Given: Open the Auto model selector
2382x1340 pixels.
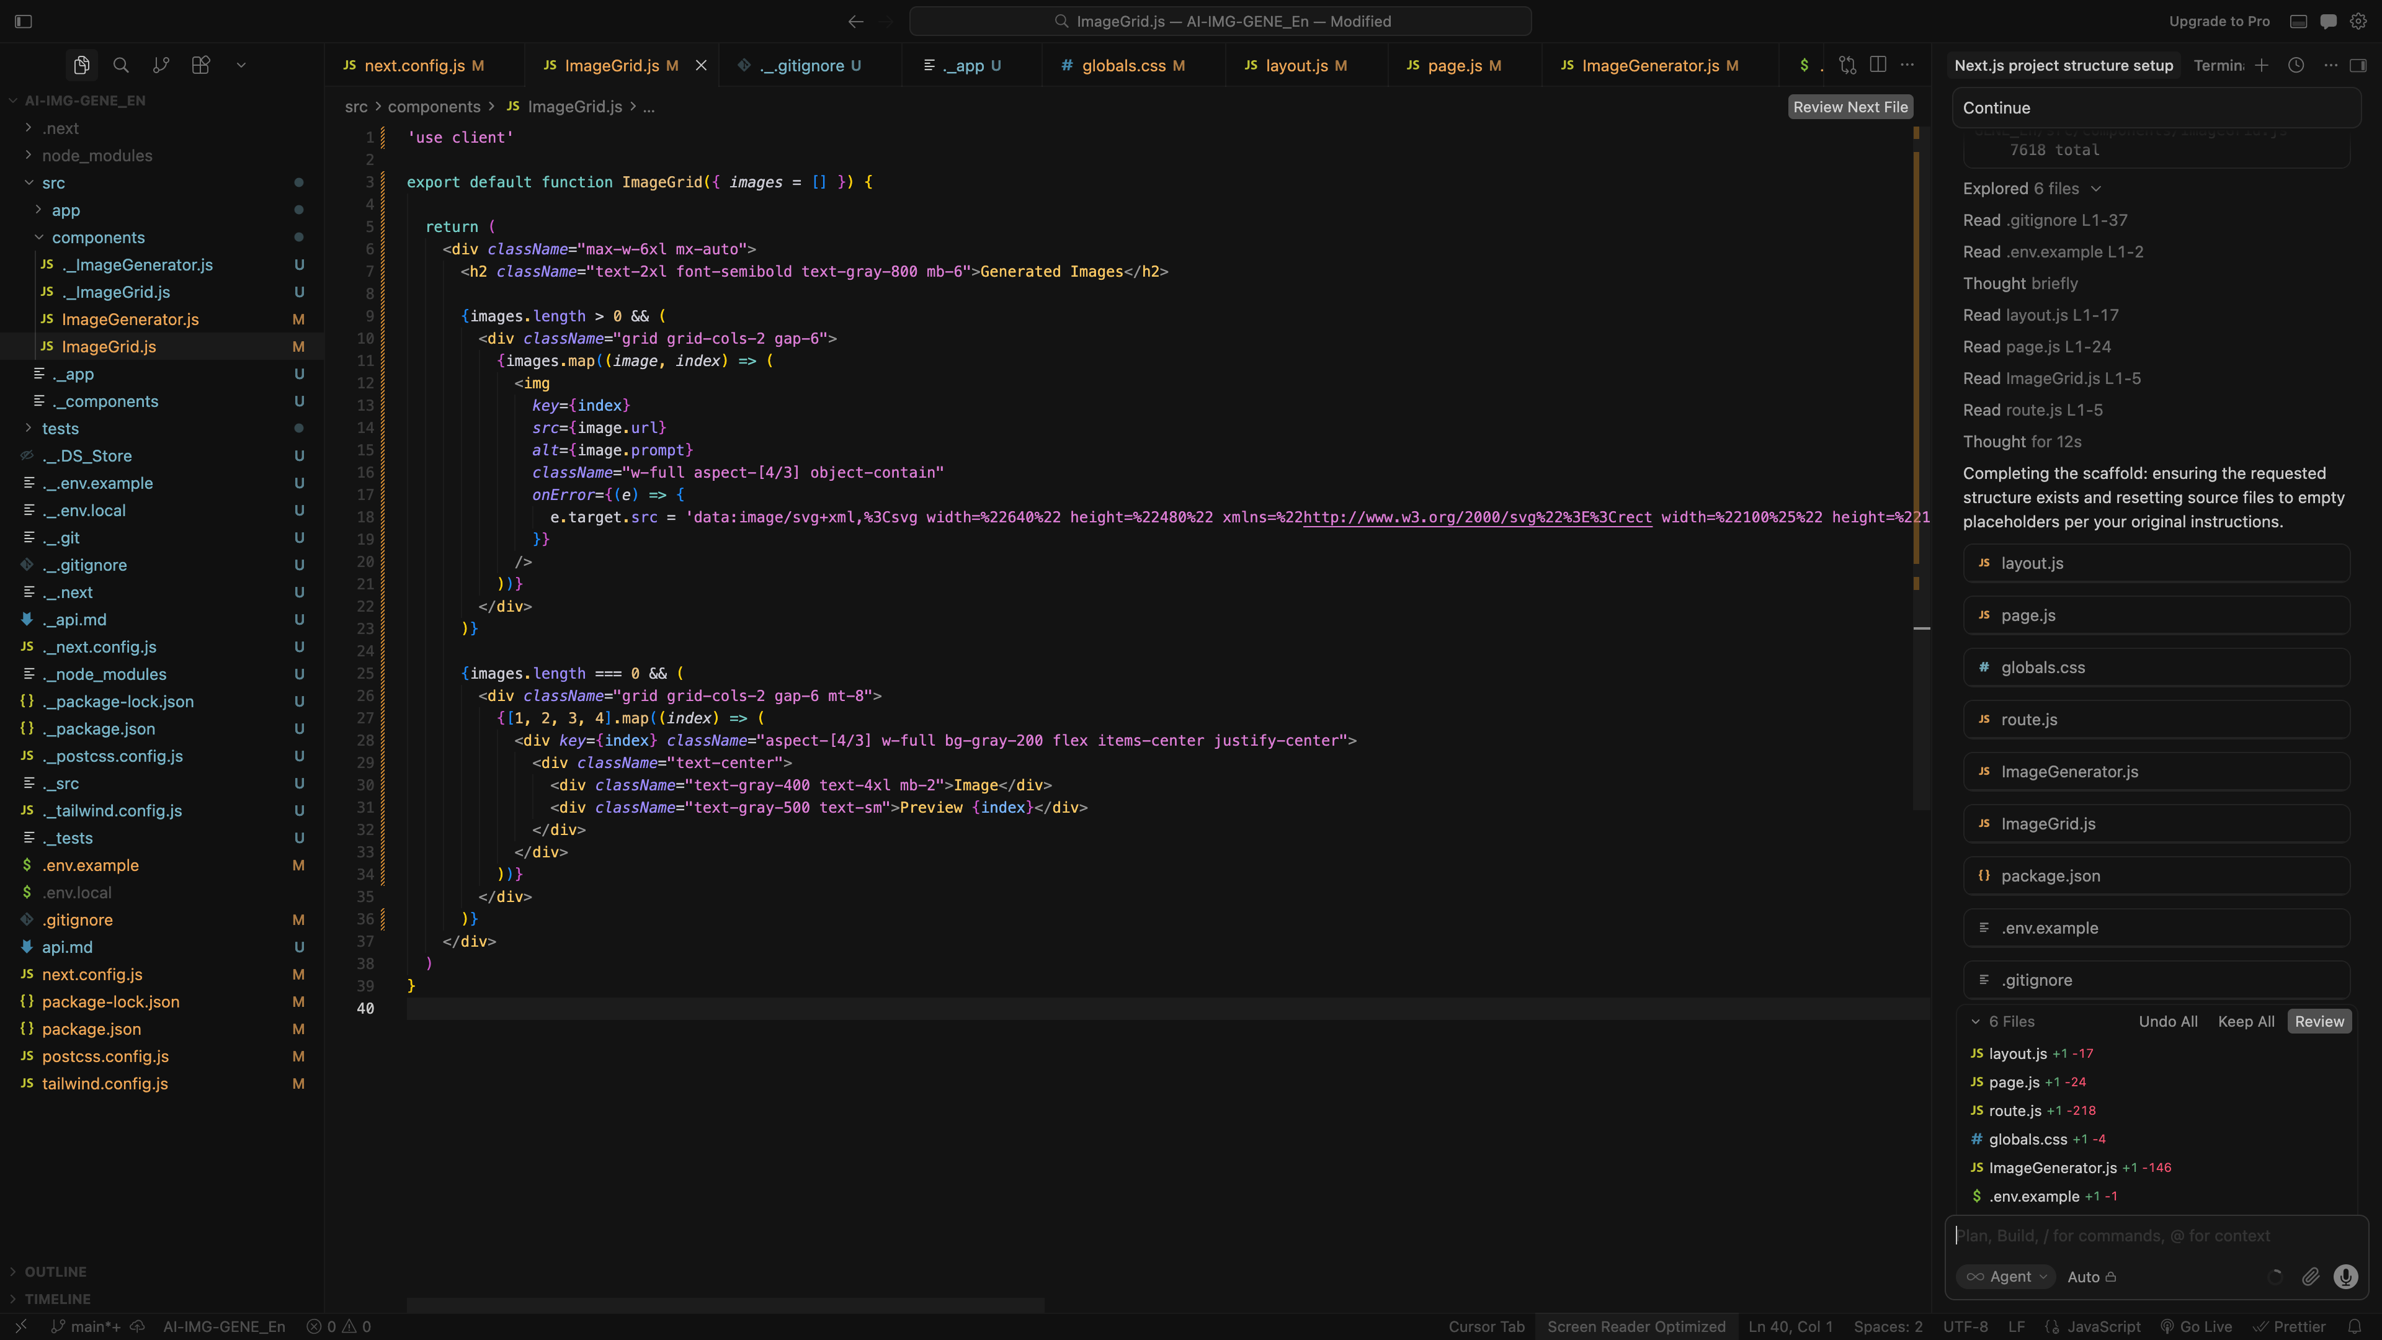Looking at the screenshot, I should coord(2092,1276).
